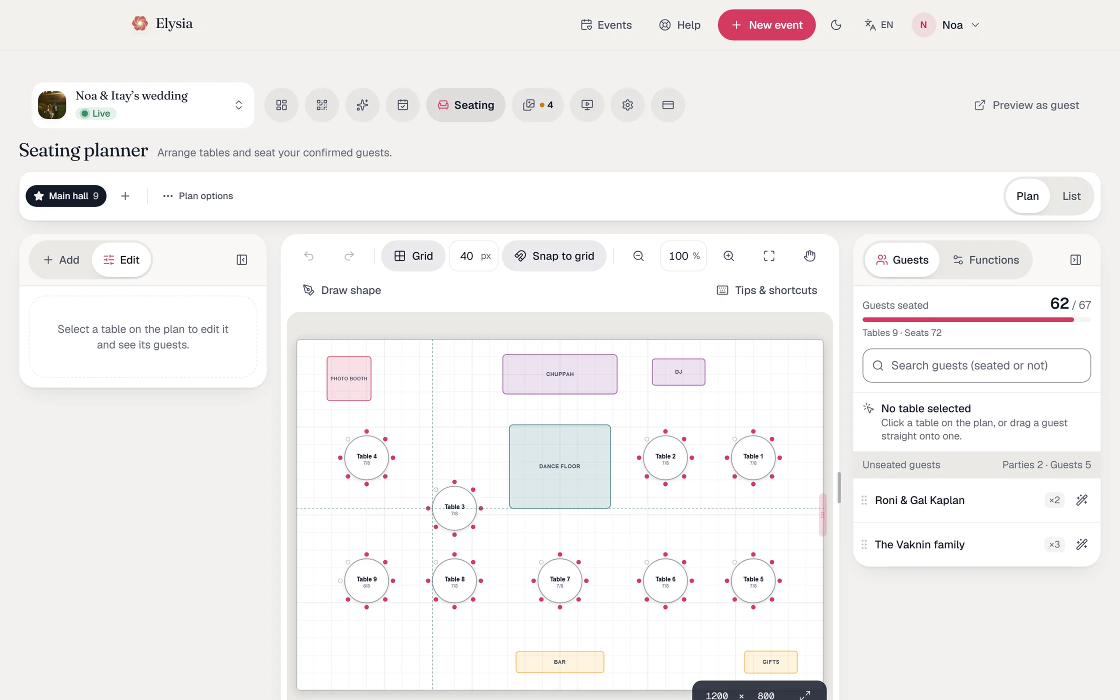
Task: Expand the Noa & Itay's wedding event selector
Action: (143, 105)
